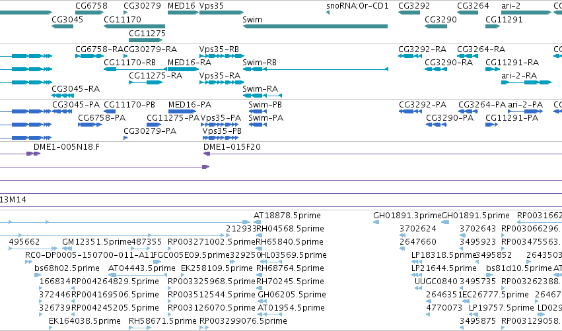Click EST bs68h02.5prime

[38, 275]
